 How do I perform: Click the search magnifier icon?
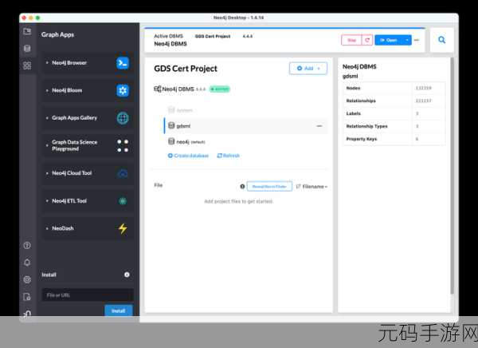coord(441,40)
